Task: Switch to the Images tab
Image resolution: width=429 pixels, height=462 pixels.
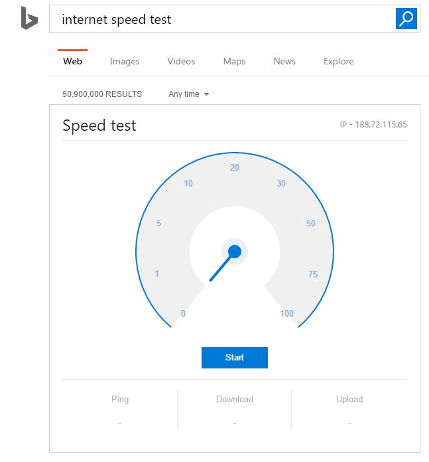Action: coord(125,61)
